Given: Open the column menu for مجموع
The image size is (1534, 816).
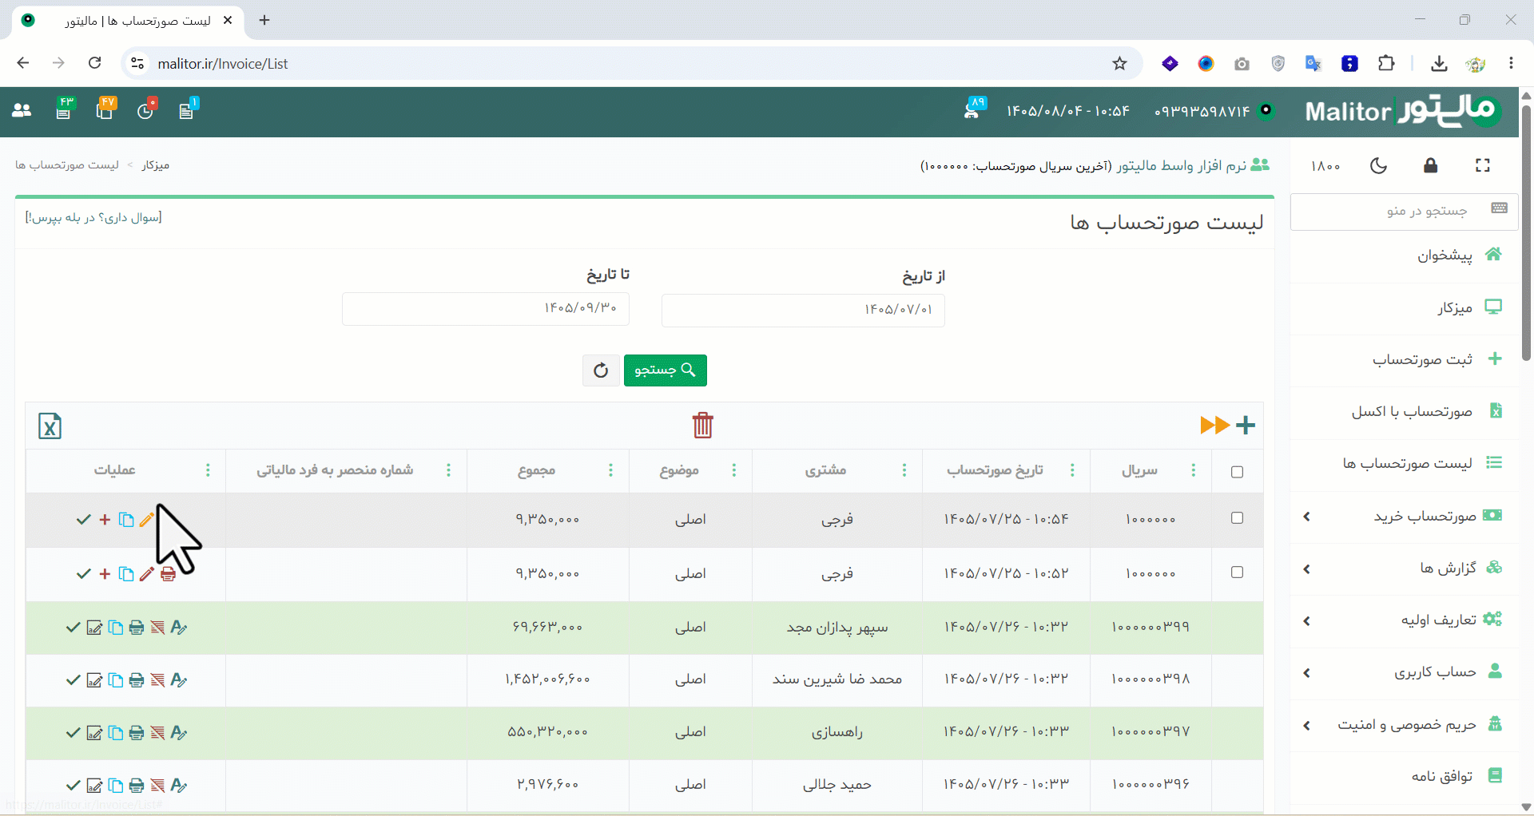Looking at the screenshot, I should click(611, 471).
